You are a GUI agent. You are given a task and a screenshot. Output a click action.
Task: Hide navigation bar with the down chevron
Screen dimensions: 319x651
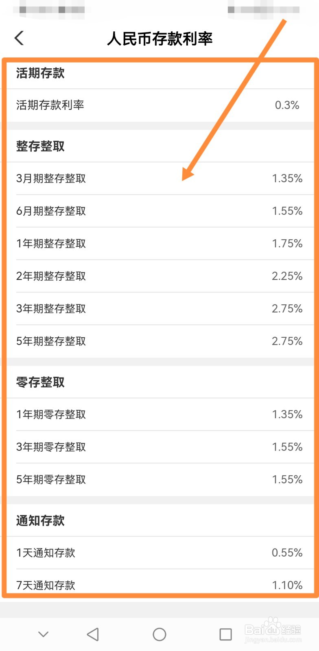[x=43, y=634]
